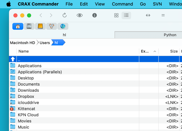This screenshot has width=182, height=131.
Task: Click the back navigation arrow
Action: pyautogui.click(x=41, y=15)
